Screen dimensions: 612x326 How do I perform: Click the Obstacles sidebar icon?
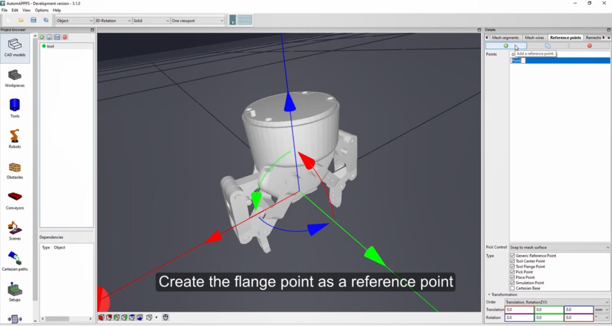(x=15, y=169)
